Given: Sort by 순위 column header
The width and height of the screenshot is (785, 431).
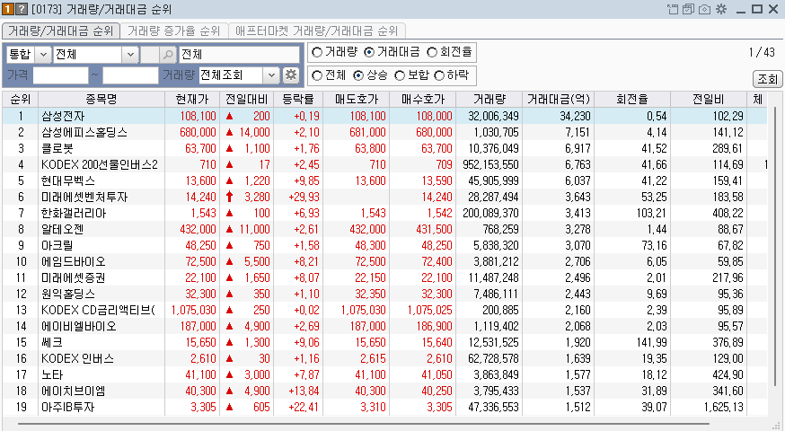Looking at the screenshot, I should pyautogui.click(x=21, y=99).
